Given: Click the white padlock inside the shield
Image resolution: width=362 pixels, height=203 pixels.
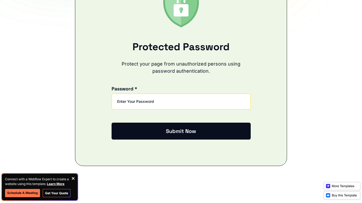Looking at the screenshot, I should point(181,9).
